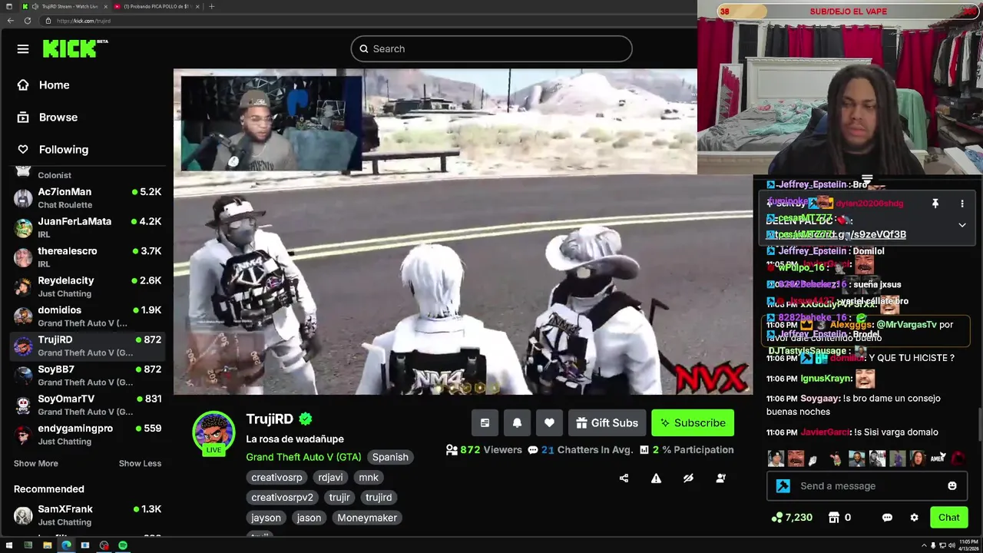
Task: Click the creativosrp tag
Action: pyautogui.click(x=276, y=478)
